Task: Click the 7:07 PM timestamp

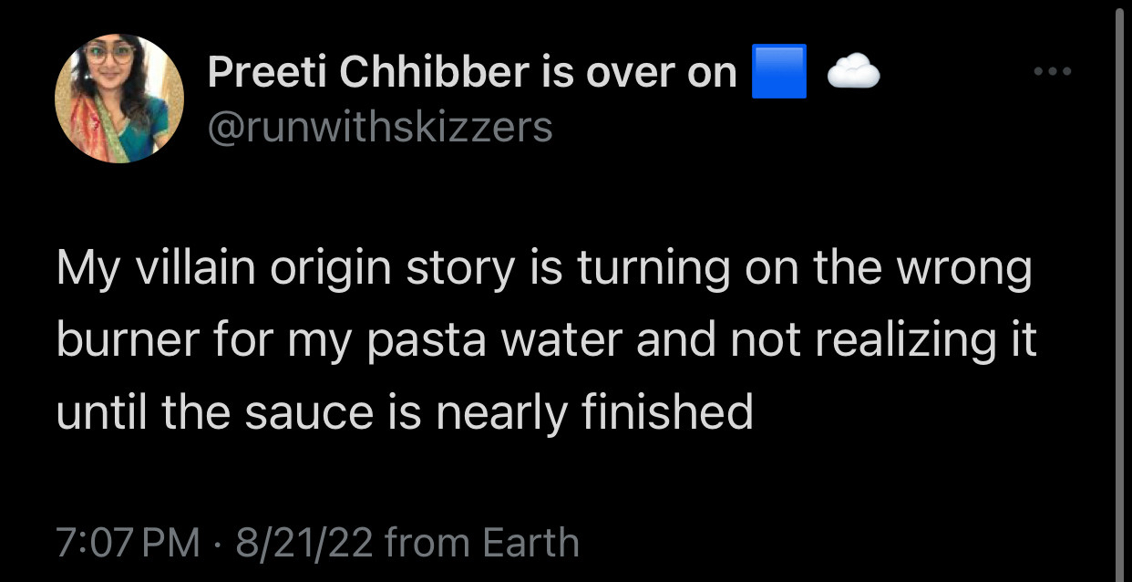Action: (128, 542)
